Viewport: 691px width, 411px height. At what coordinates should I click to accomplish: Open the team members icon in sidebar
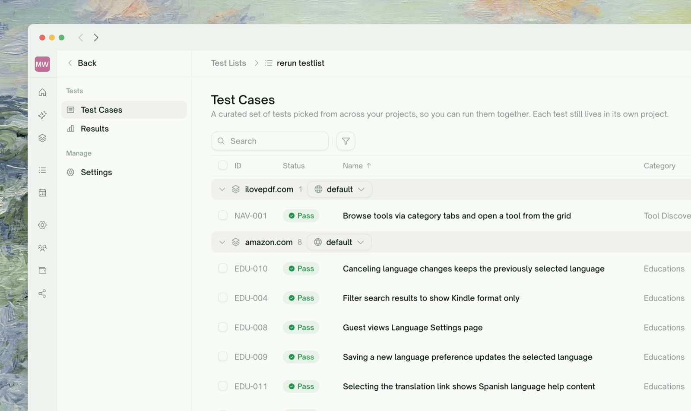coord(42,248)
